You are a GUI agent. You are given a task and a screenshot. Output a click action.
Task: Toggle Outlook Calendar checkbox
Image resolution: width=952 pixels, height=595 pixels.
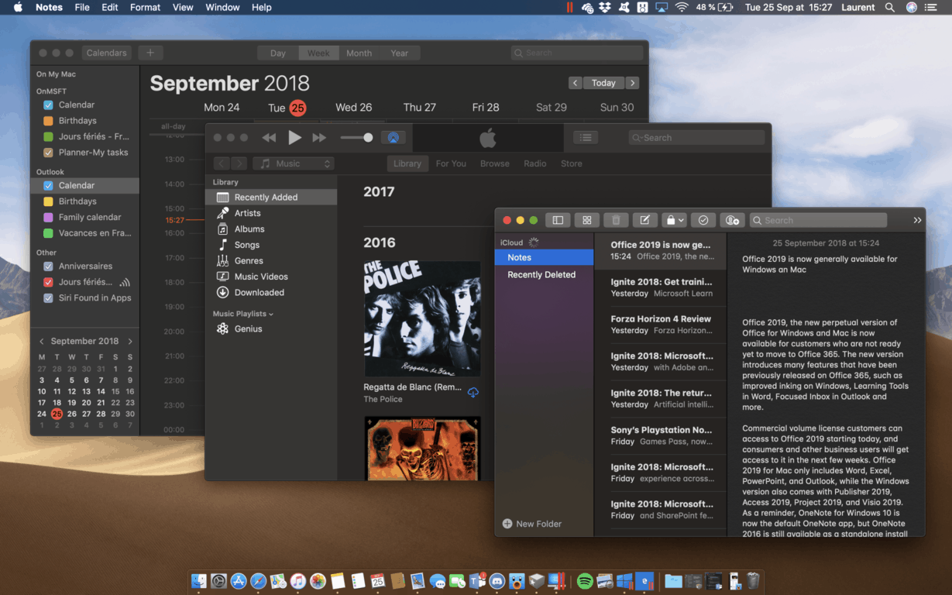click(49, 185)
